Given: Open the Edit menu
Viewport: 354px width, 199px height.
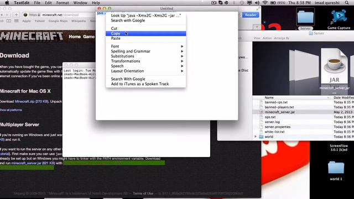Looking at the screenshot, I should [x=48, y=3].
